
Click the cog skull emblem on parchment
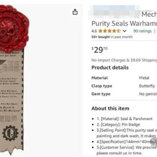(10, 133)
